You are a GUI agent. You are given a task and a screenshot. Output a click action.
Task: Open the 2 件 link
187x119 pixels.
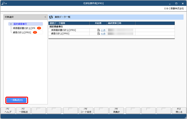(x=103, y=30)
